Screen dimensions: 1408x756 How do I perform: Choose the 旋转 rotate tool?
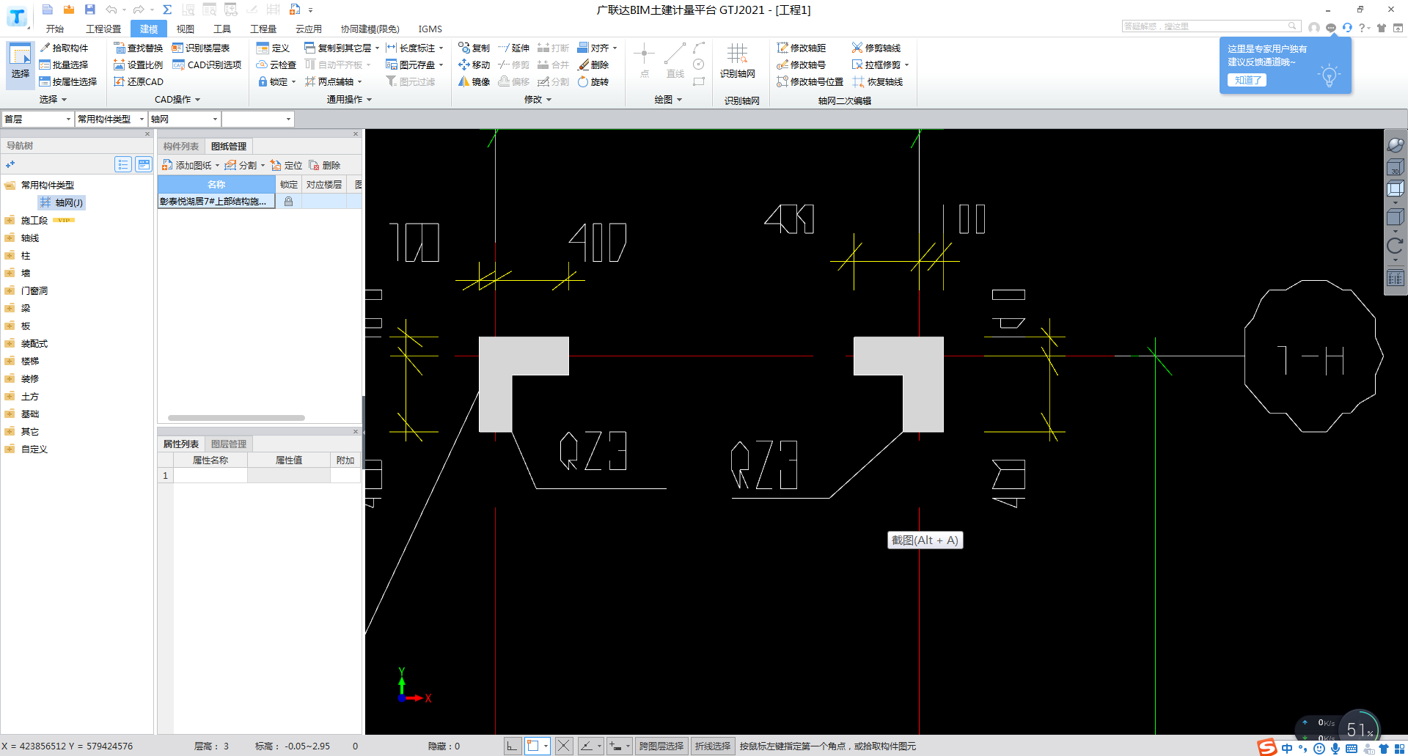coord(593,81)
